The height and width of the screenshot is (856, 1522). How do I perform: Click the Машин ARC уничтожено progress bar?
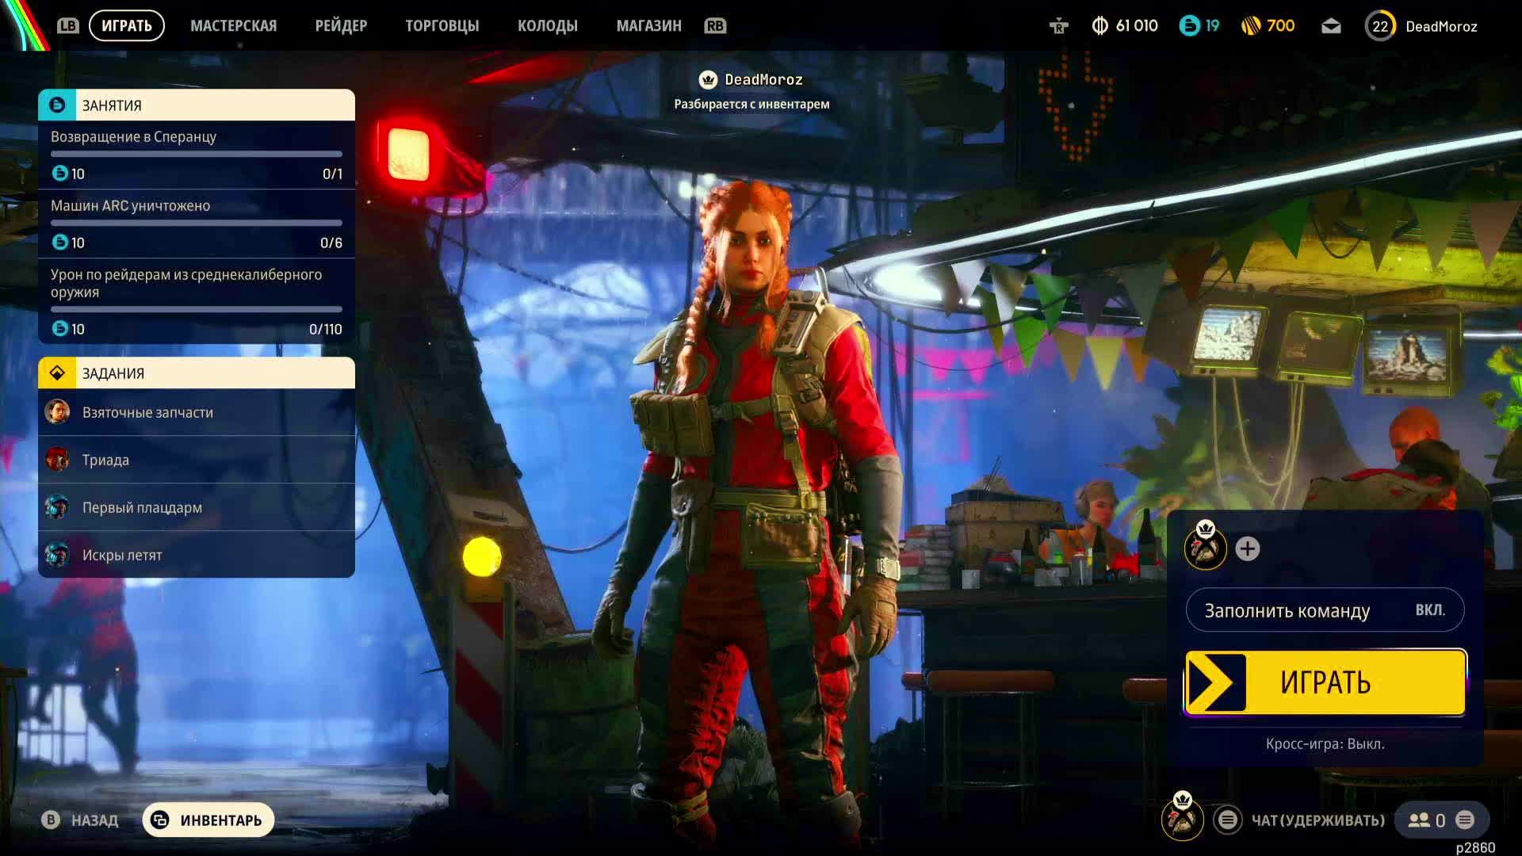tap(197, 224)
